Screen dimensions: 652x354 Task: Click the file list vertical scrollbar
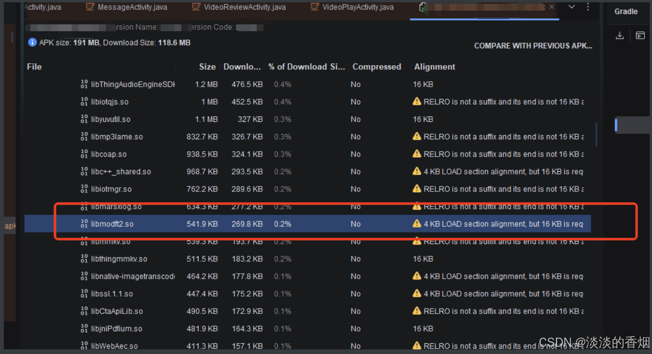point(596,134)
